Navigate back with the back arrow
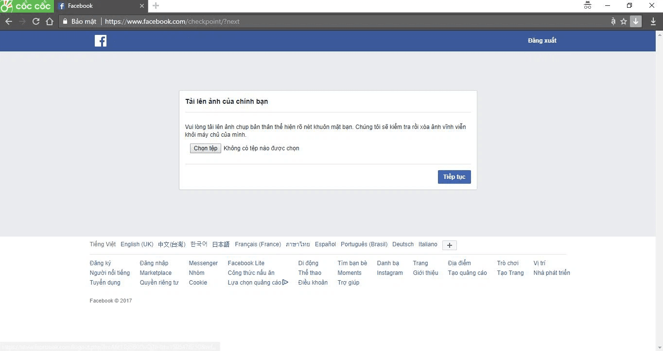Screen dimensions: 663x351 pos(8,21)
